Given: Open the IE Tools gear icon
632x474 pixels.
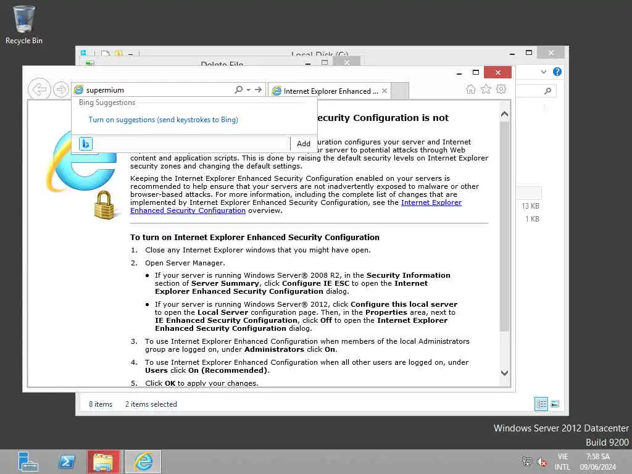Looking at the screenshot, I should click(501, 89).
